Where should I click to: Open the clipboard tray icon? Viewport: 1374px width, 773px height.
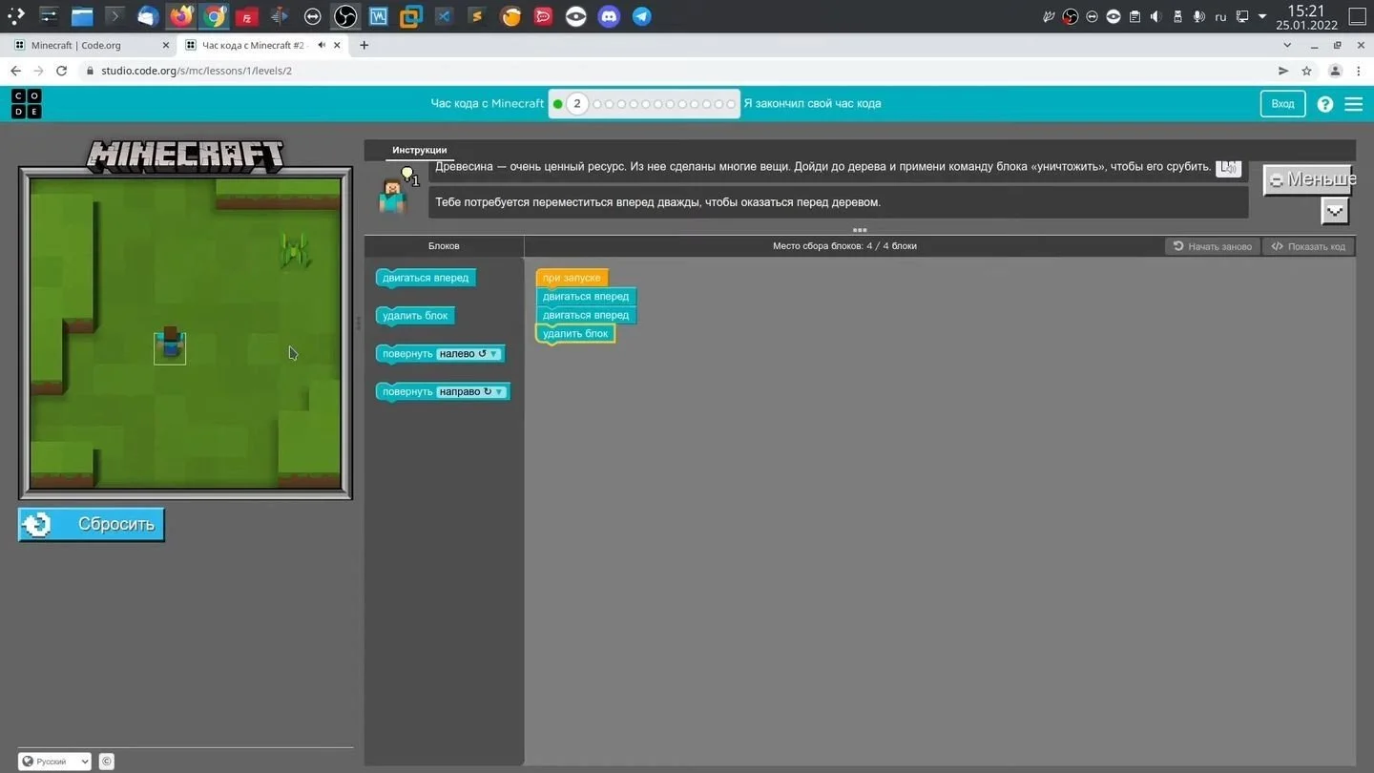[x=1135, y=16]
